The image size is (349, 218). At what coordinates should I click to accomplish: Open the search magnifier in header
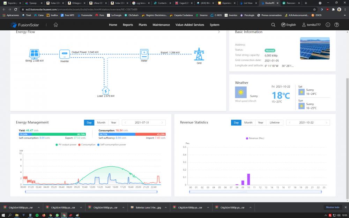point(273,25)
